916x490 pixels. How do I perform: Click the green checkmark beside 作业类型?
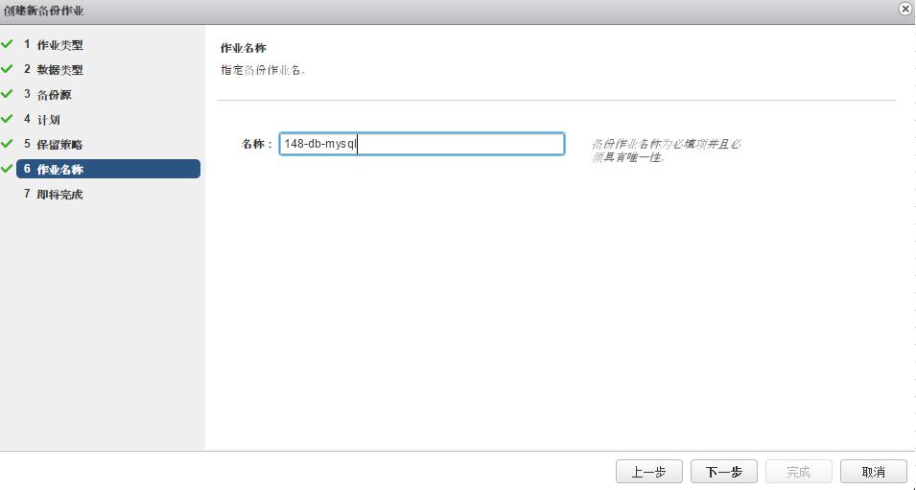click(x=7, y=44)
